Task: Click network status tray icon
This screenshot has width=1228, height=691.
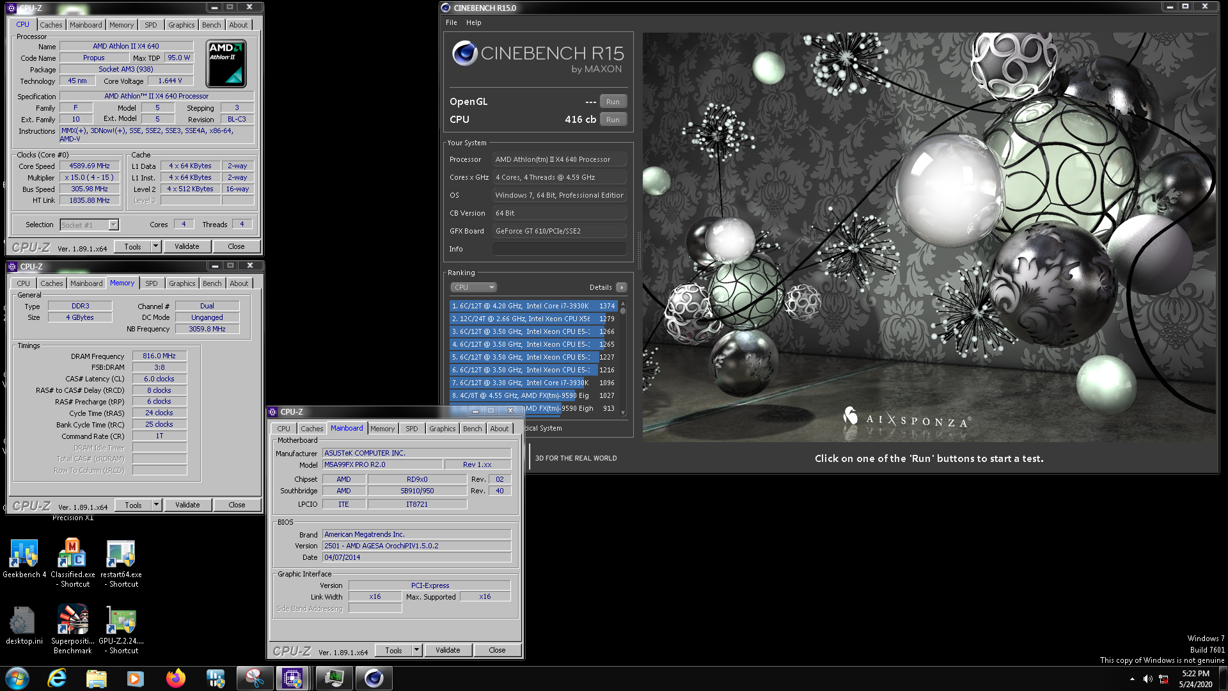Action: point(1163,679)
